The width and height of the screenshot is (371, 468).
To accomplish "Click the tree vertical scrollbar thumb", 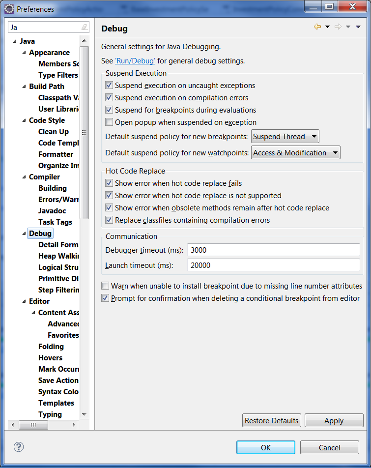I will [85, 133].
